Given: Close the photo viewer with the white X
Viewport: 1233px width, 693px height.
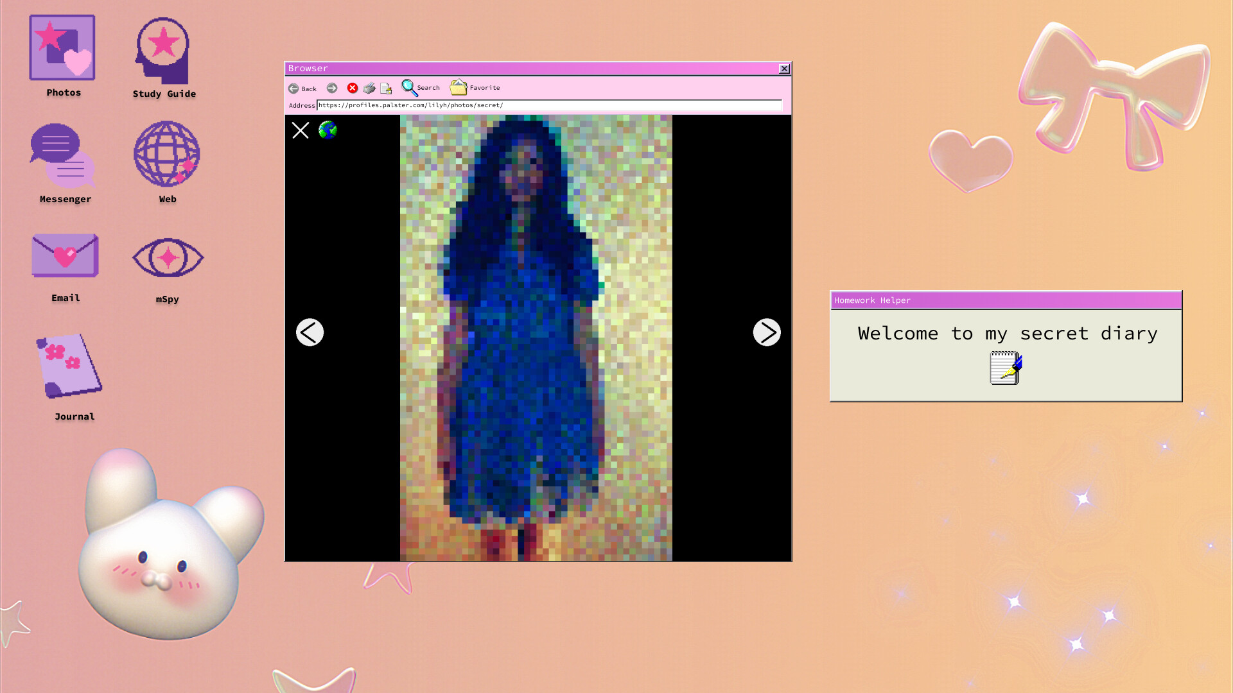Looking at the screenshot, I should (300, 130).
